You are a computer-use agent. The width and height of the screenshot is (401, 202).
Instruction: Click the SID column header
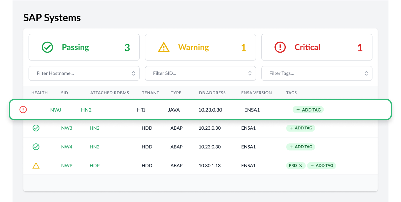[x=65, y=93]
